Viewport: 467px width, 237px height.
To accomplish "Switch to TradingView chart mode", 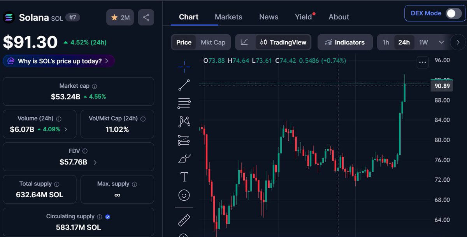I will click(x=283, y=42).
